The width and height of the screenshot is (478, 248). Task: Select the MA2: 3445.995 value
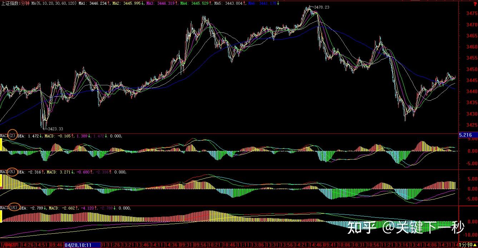pyautogui.click(x=126, y=3)
